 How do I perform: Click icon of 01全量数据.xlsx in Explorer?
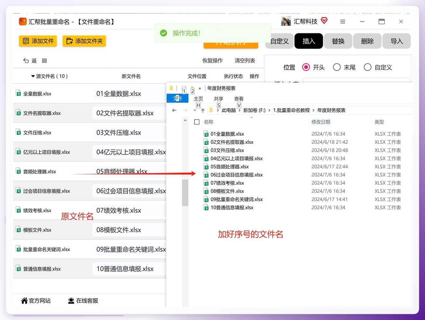[x=206, y=134]
